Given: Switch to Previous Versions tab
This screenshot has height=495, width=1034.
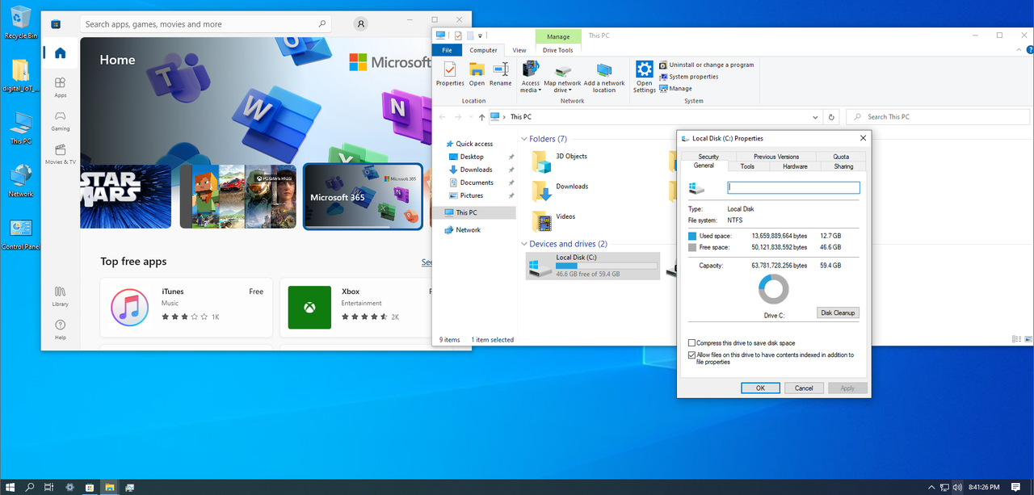Looking at the screenshot, I should (x=776, y=157).
